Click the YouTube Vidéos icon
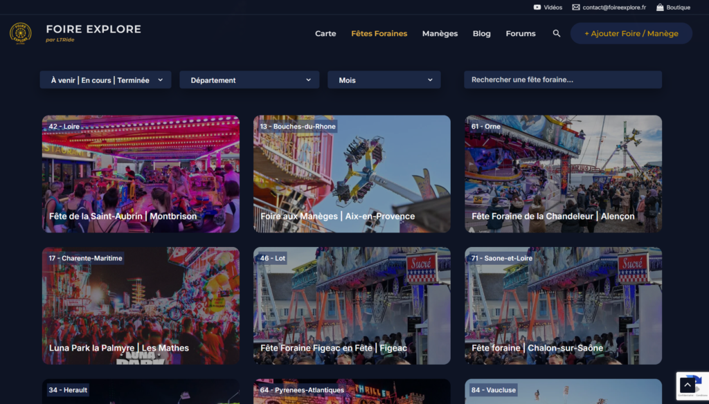 click(x=538, y=8)
